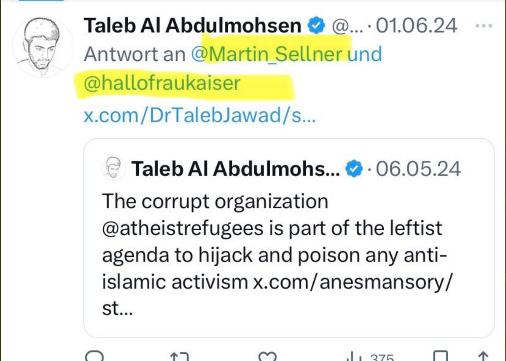Visit the @hallofraukaiser mention

(x=161, y=84)
